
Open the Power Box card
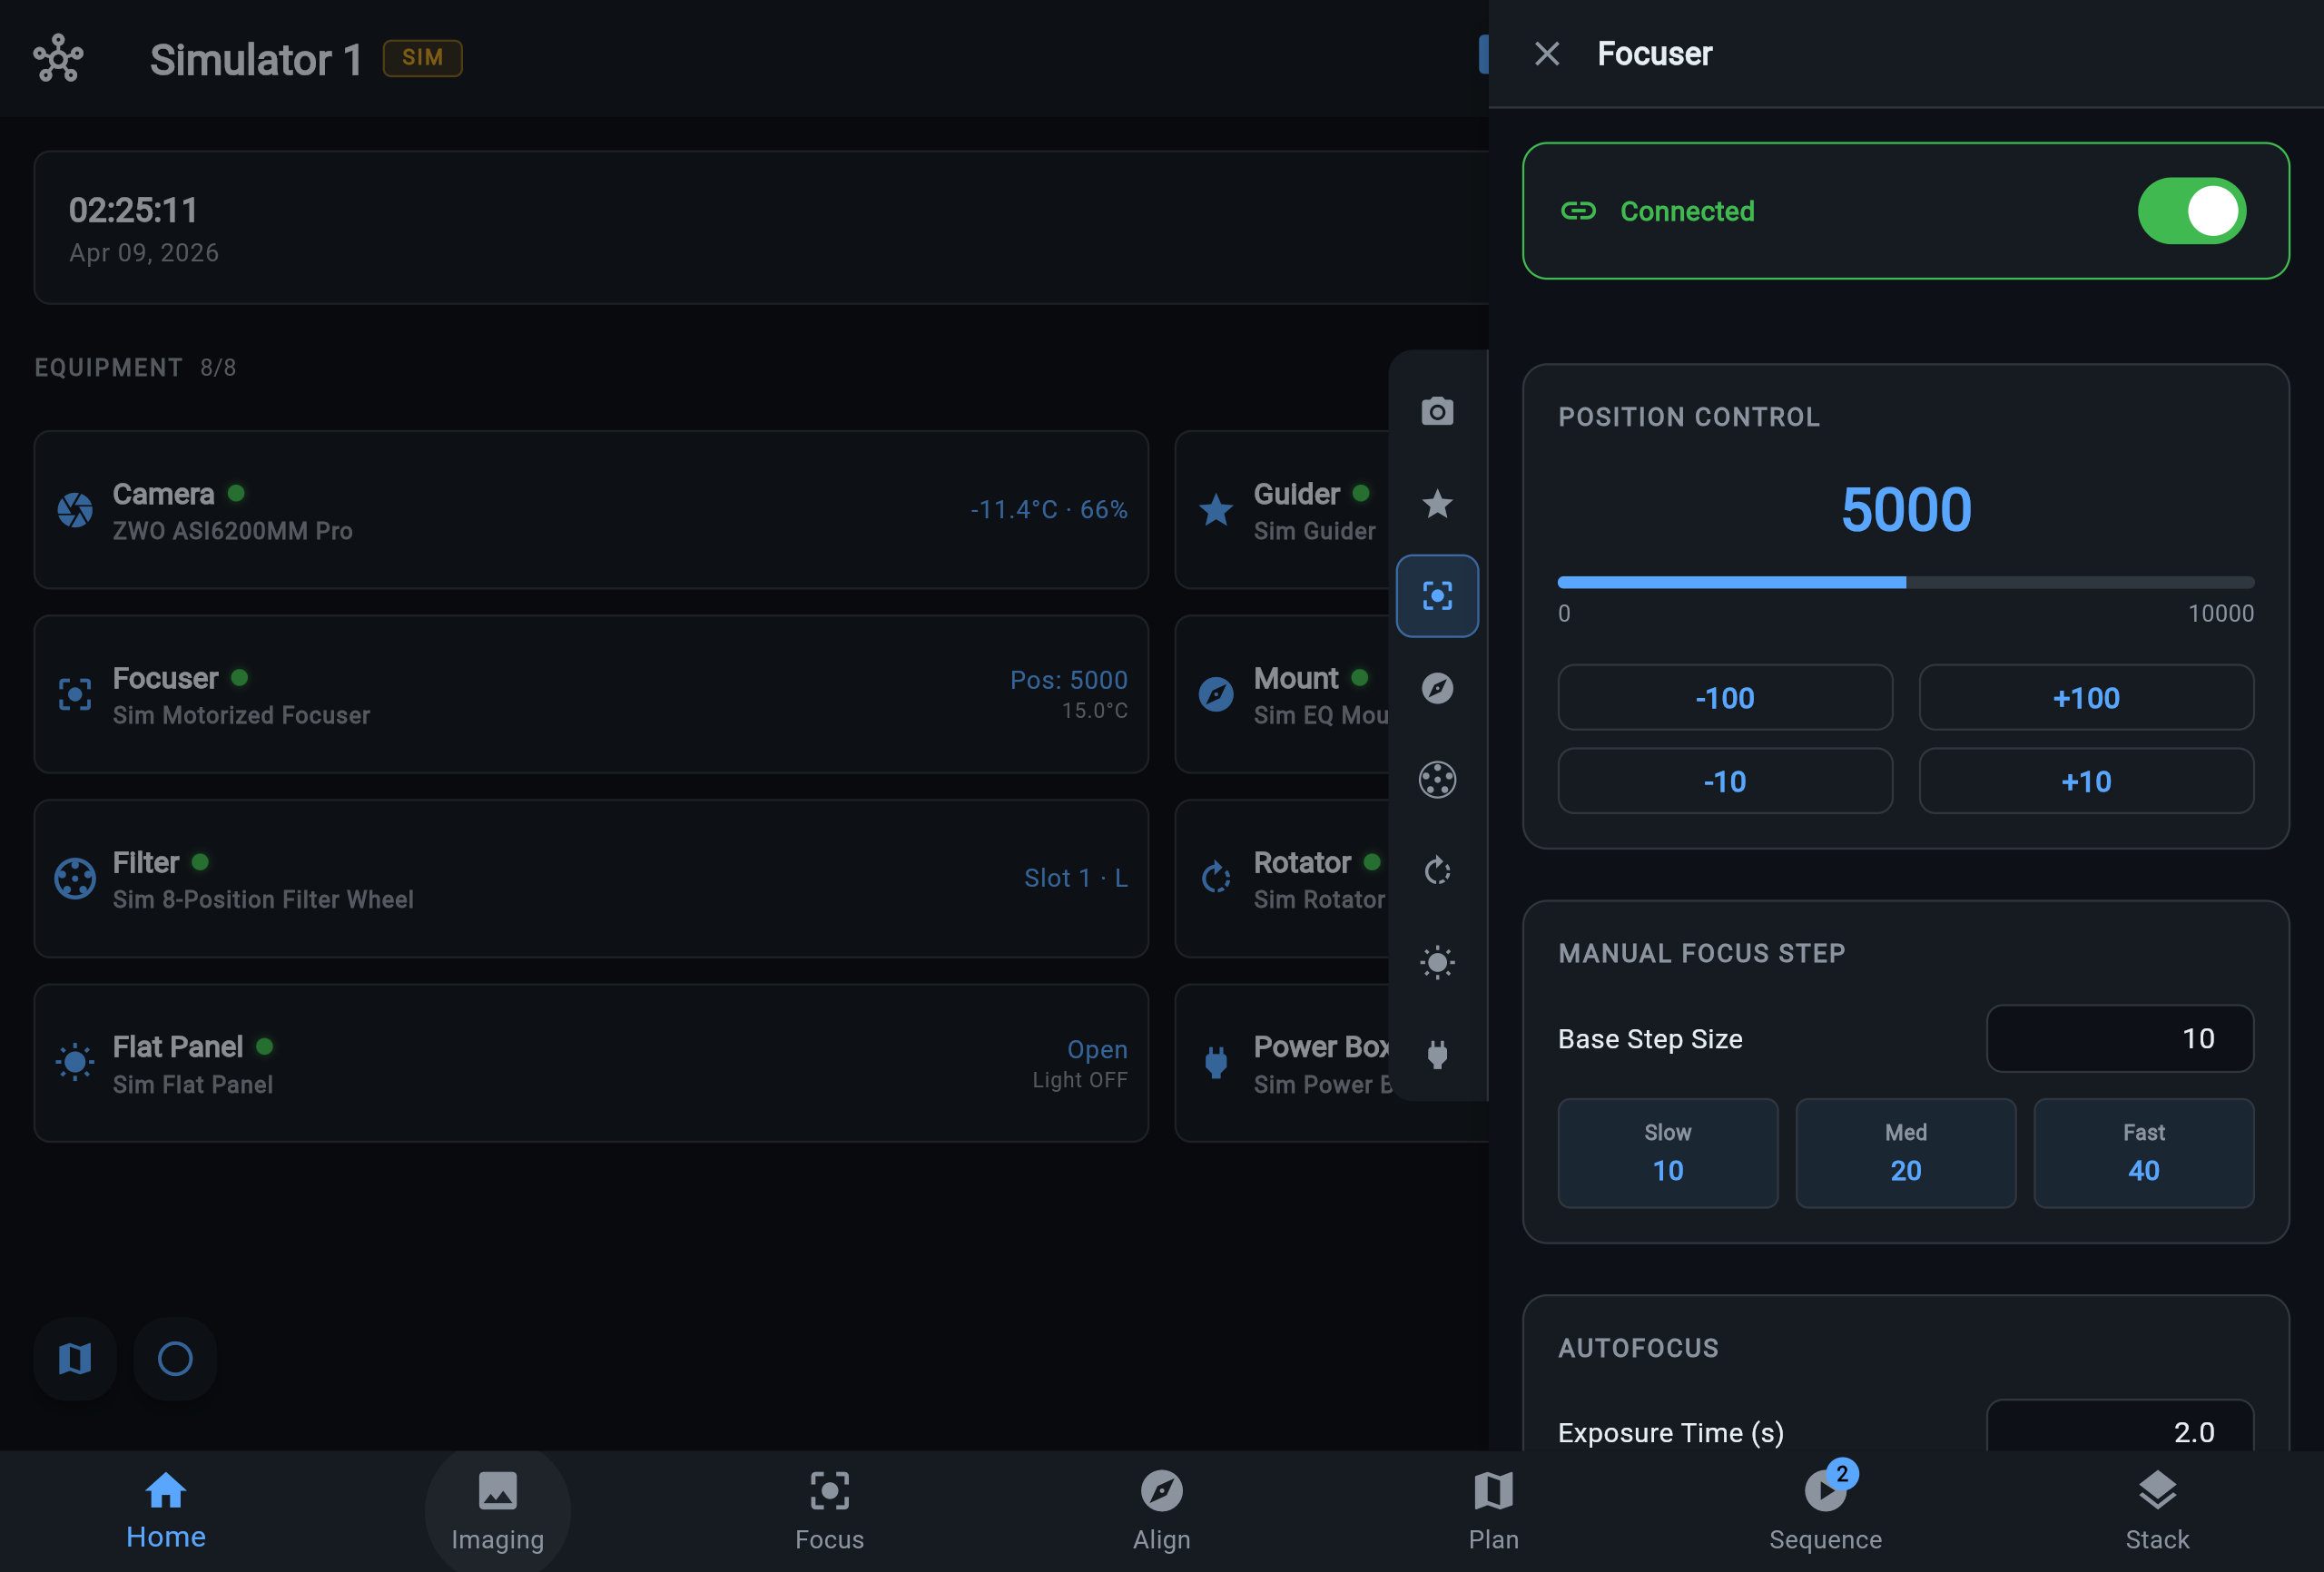(1283, 1063)
